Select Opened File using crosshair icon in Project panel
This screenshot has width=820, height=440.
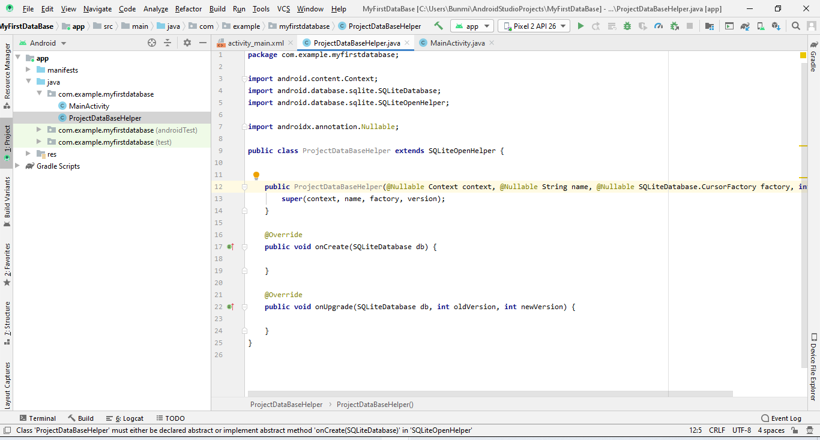(151, 43)
